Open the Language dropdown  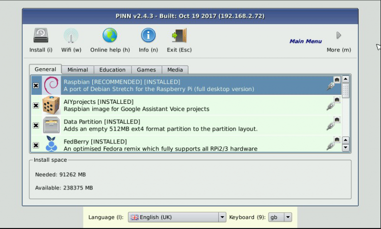pos(177,217)
